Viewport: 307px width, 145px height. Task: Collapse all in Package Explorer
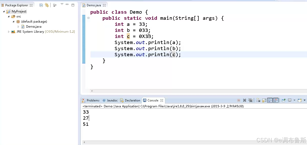tap(41, 5)
